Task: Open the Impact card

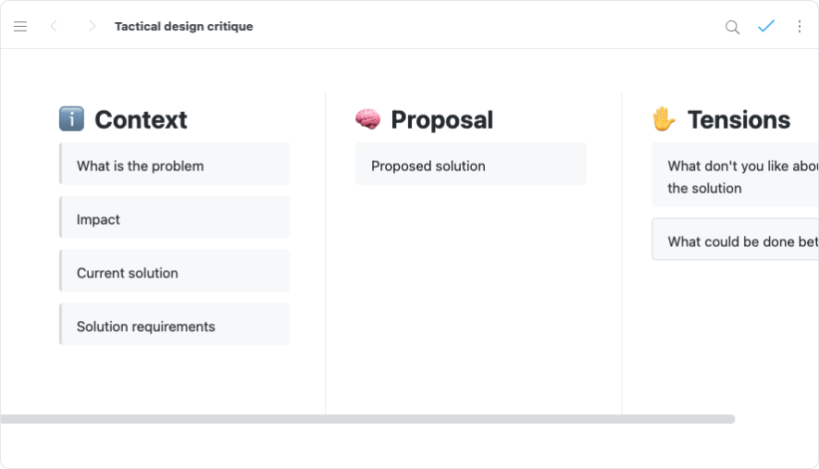Action: 175,220
